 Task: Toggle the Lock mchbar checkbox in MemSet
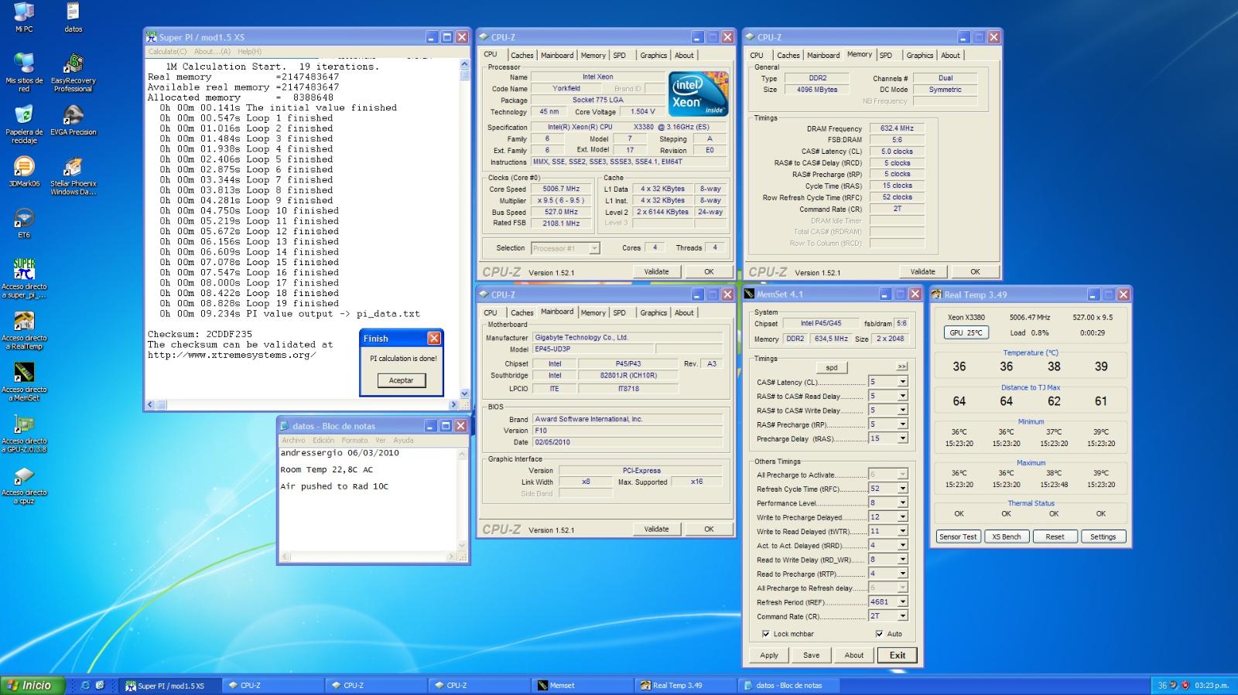(766, 634)
